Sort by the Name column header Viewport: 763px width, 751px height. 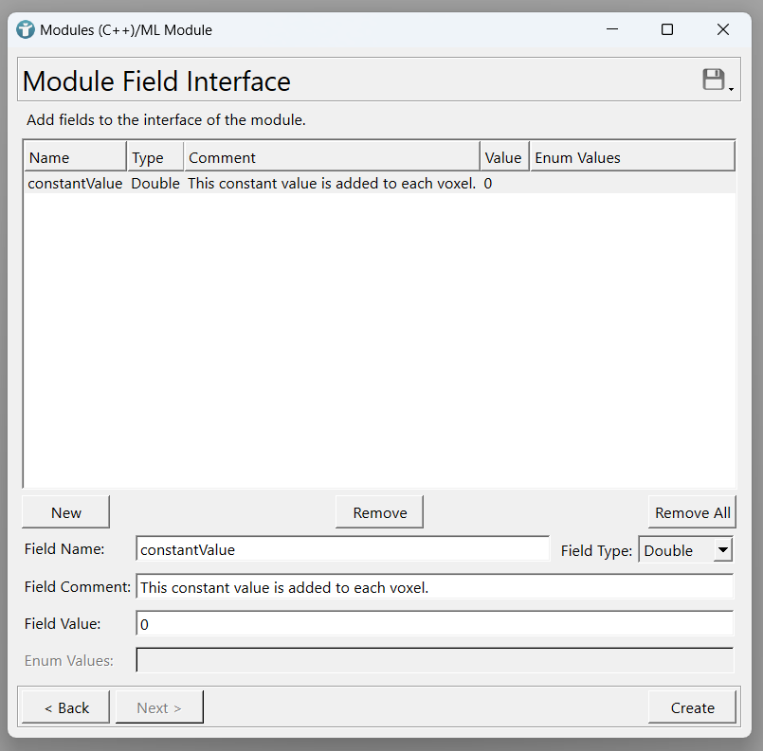point(75,157)
